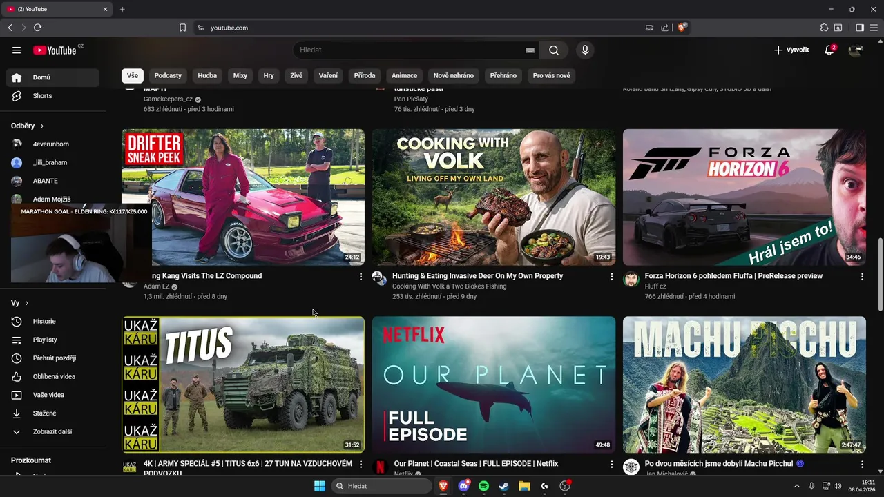Image resolution: width=884 pixels, height=497 pixels.
Task: Open Historie in sidebar
Action: [52, 321]
